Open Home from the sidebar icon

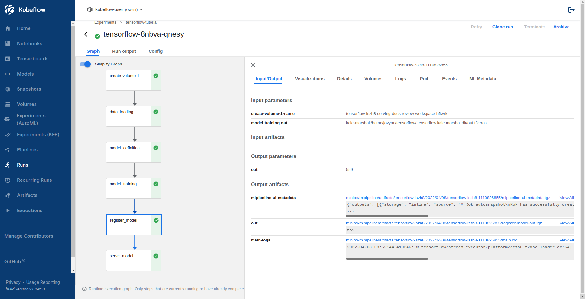point(8,28)
